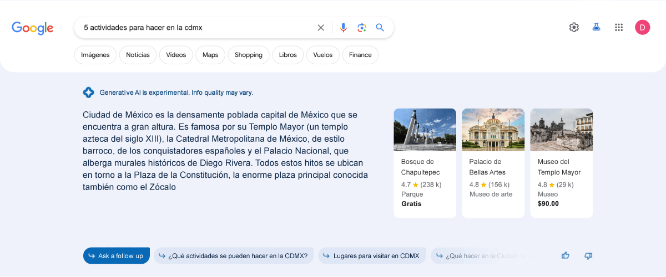Open the Vuelos filter tab
The image size is (666, 277).
[323, 55]
